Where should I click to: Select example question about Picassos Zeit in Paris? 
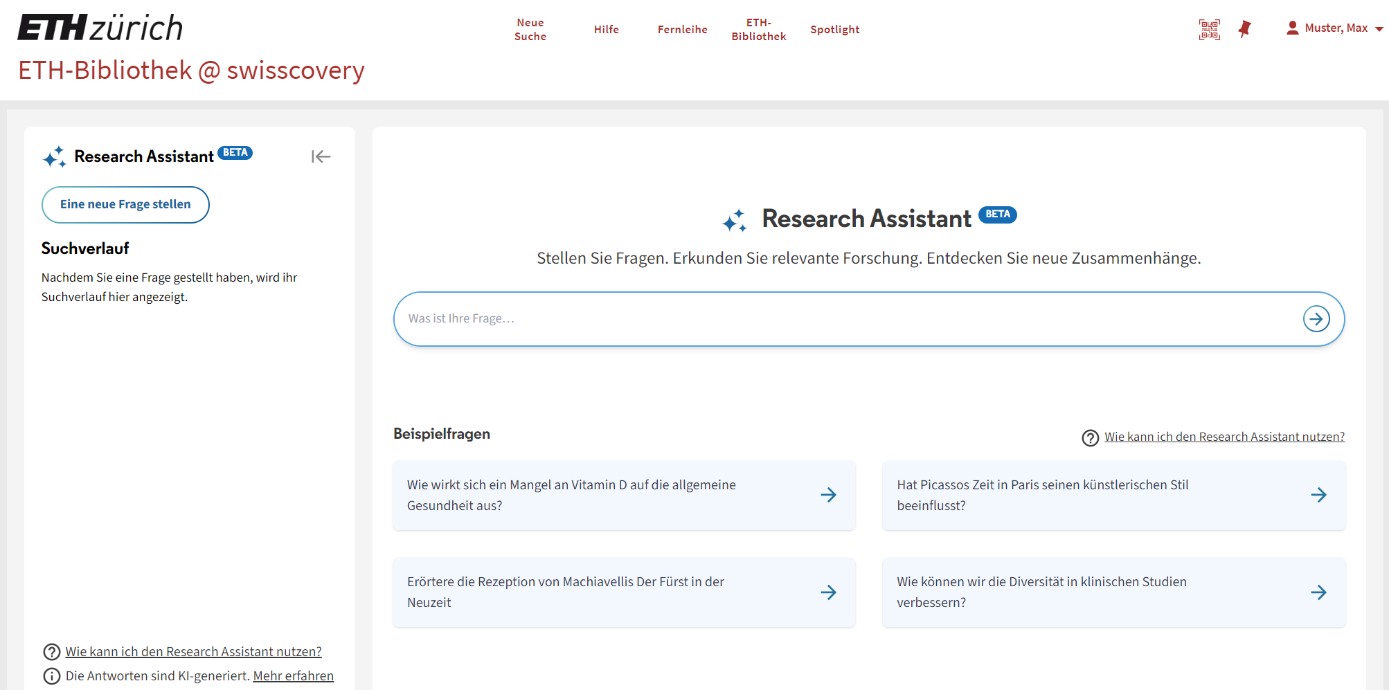[x=1113, y=496]
